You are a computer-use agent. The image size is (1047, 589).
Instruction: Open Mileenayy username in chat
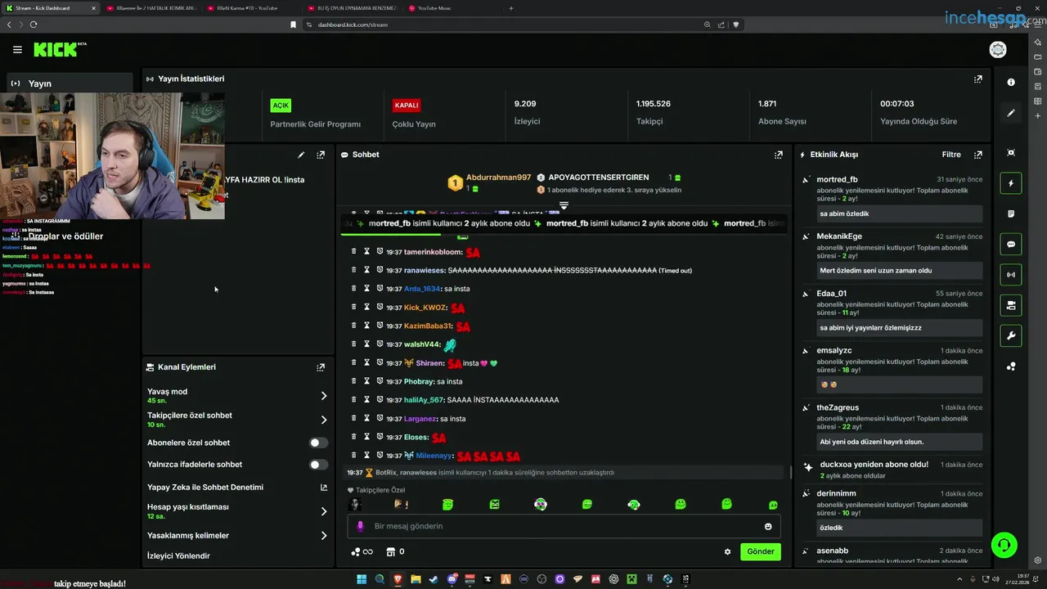coord(434,456)
